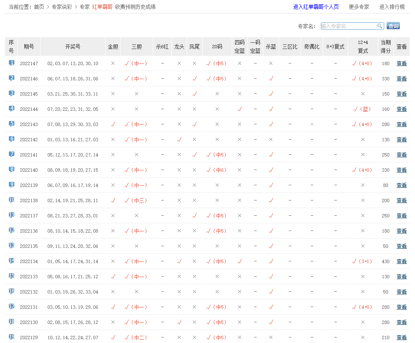
Task: Click 红单霸哥 expert name in breadcrumb
Action: 103,7
